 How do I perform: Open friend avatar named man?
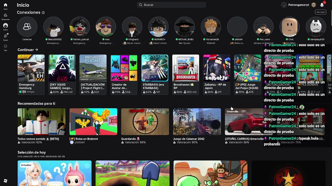tap(106, 27)
